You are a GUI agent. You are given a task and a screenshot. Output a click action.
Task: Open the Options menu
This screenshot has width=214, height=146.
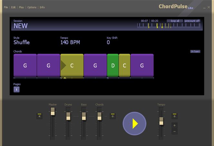(x=32, y=7)
